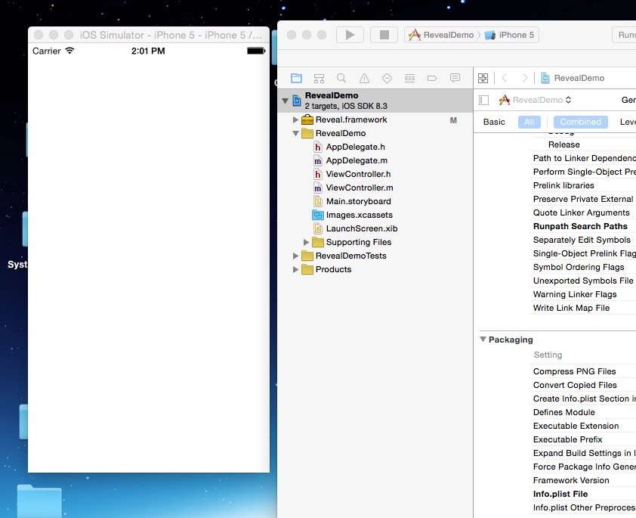The image size is (636, 518).
Task: Select Executable Extension setting
Action: (x=576, y=426)
